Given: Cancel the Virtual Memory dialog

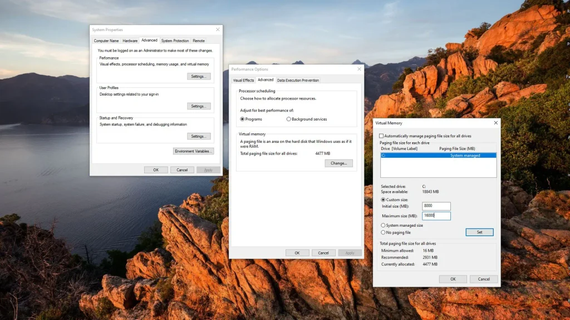Looking at the screenshot, I should tap(484, 279).
